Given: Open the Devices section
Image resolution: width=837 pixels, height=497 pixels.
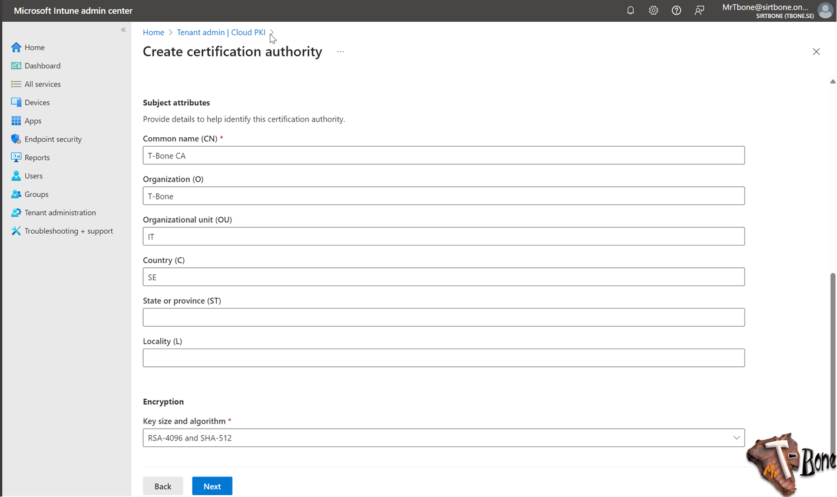Looking at the screenshot, I should 37,102.
